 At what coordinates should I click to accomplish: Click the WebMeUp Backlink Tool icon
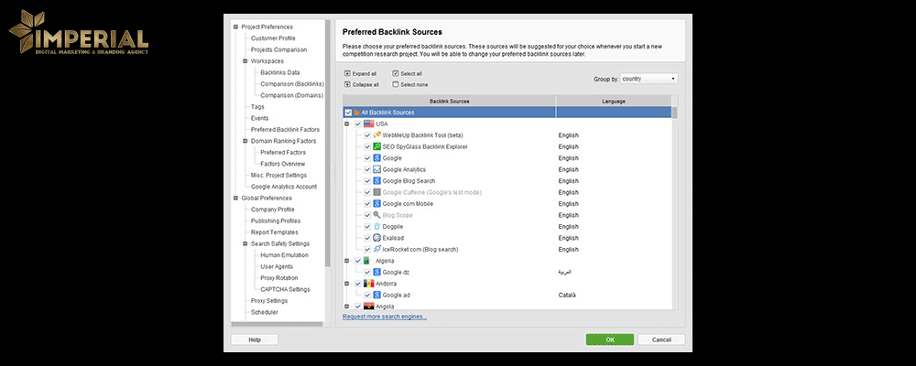(x=376, y=135)
